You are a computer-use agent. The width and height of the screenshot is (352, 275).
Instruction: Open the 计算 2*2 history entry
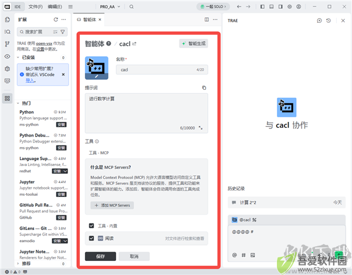(x=286, y=202)
